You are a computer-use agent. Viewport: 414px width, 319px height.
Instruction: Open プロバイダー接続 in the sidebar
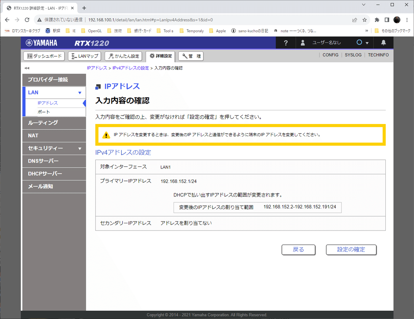(x=54, y=80)
